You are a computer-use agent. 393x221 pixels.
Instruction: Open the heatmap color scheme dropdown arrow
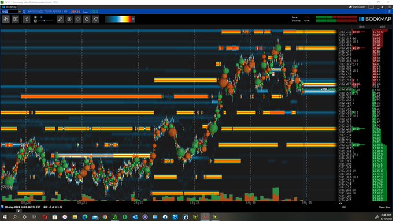(133, 19)
